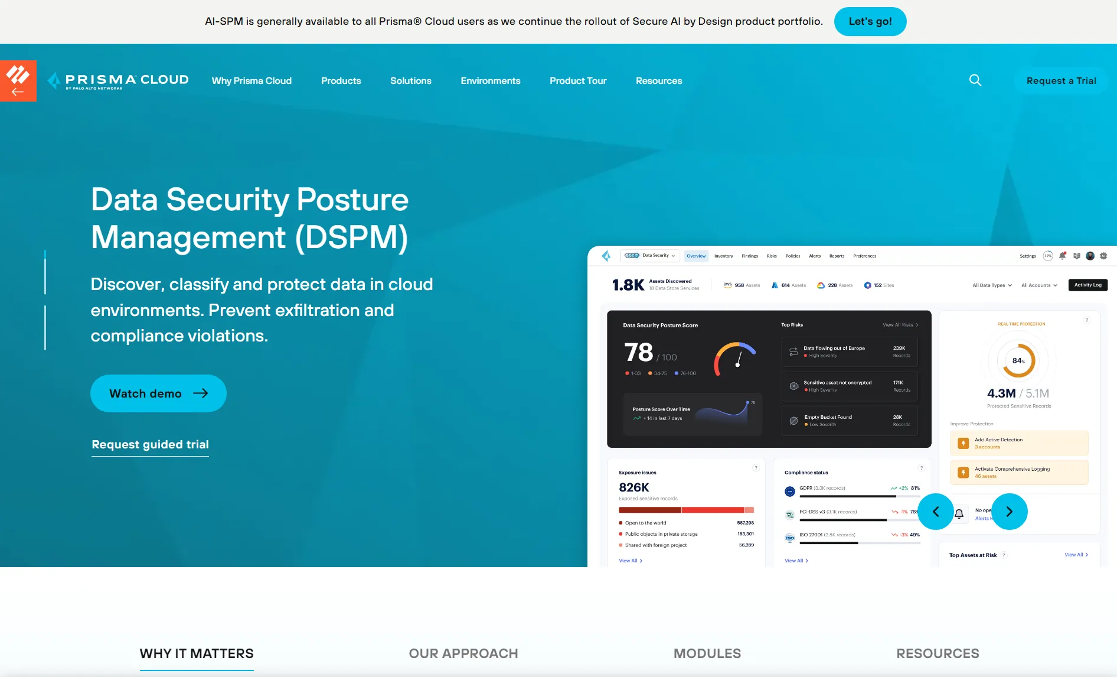Viewport: 1117px width, 677px height.
Task: Click the Watch demo button
Action: click(158, 393)
